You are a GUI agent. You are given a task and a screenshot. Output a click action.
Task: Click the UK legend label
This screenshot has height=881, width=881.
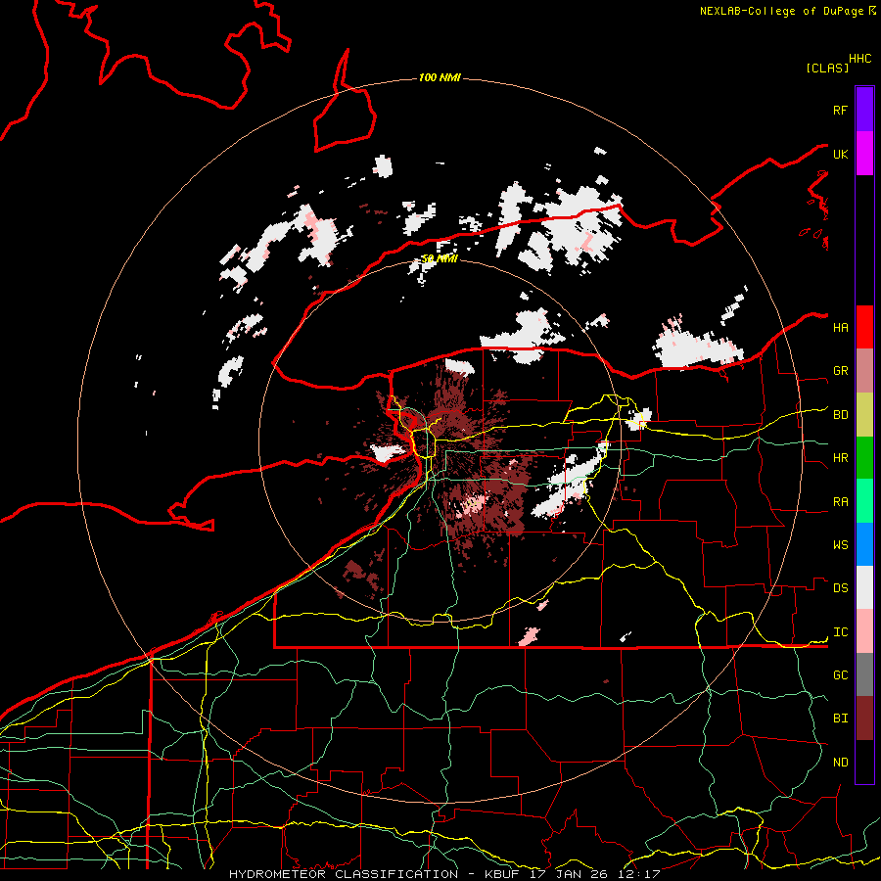(x=840, y=154)
